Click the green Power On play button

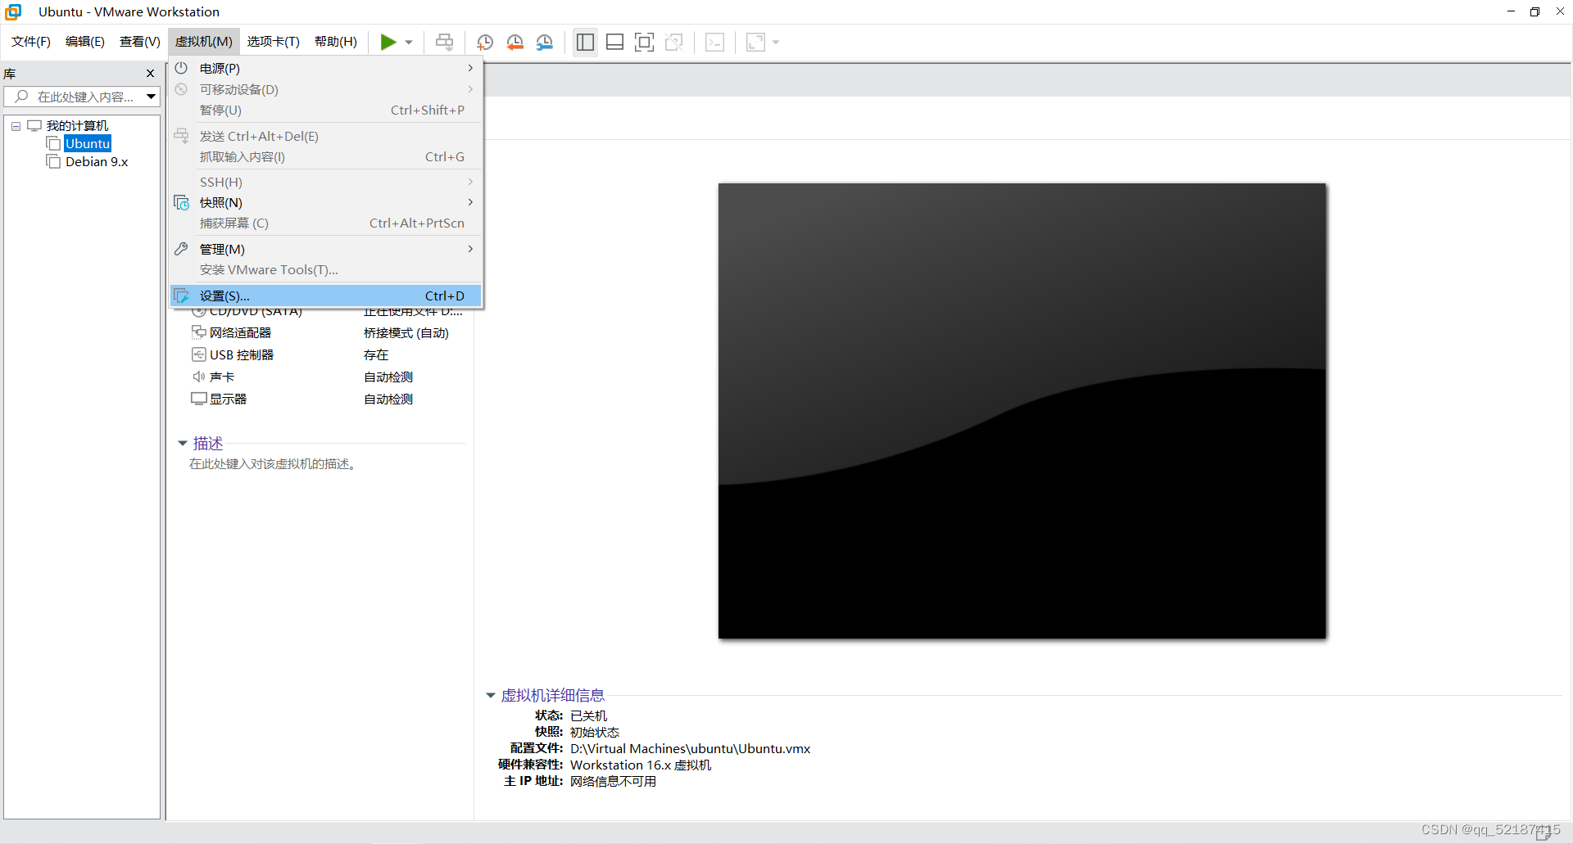coord(388,42)
